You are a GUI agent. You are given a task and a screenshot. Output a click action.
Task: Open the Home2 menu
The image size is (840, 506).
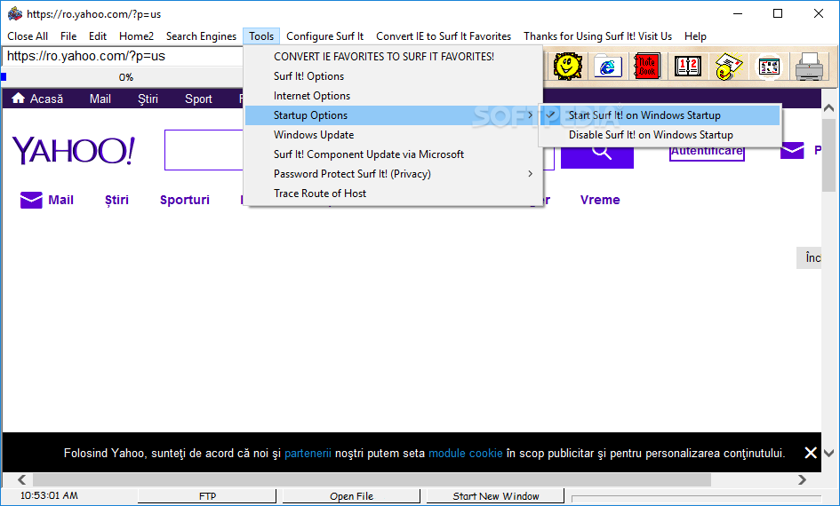pos(136,36)
